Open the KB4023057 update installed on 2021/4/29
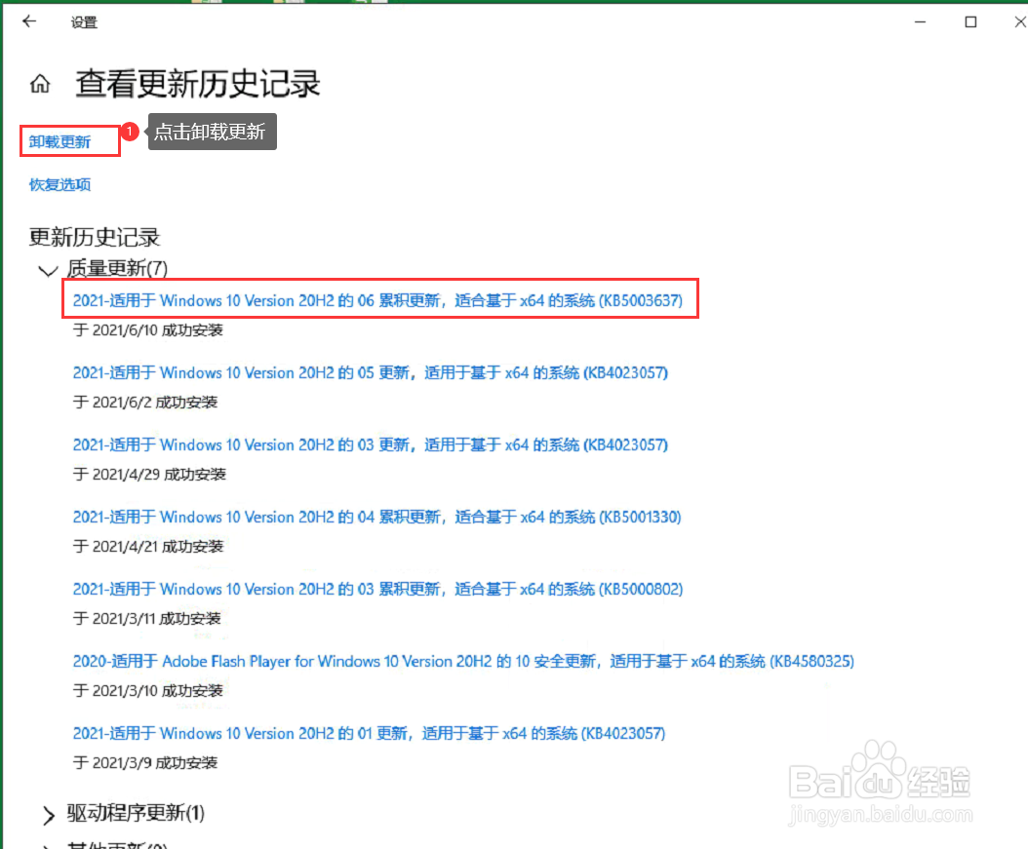The width and height of the screenshot is (1028, 849). click(371, 444)
